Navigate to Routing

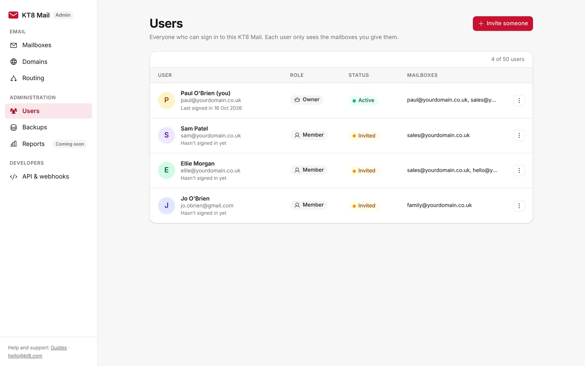49,78
